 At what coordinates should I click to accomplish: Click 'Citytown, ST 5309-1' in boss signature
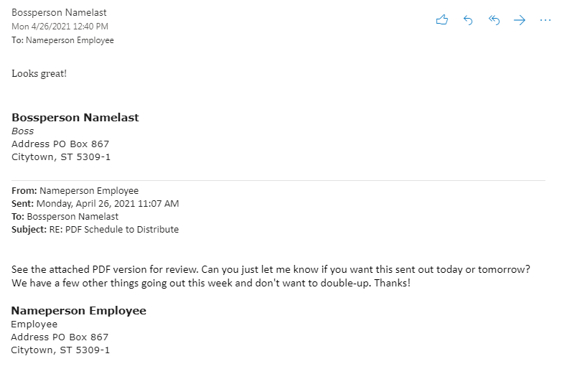[x=61, y=157]
